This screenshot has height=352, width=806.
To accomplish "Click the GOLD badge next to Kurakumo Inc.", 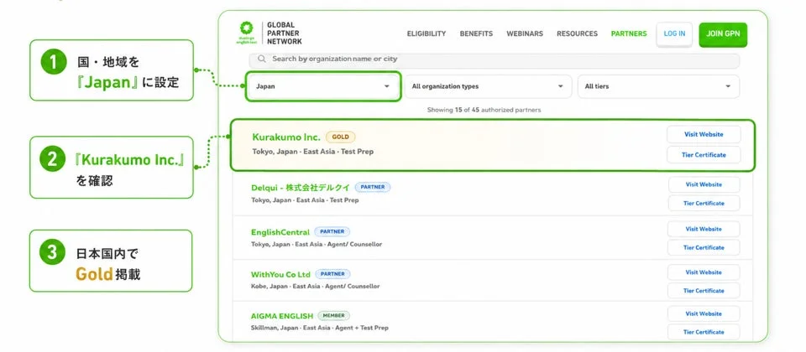I will pos(340,137).
